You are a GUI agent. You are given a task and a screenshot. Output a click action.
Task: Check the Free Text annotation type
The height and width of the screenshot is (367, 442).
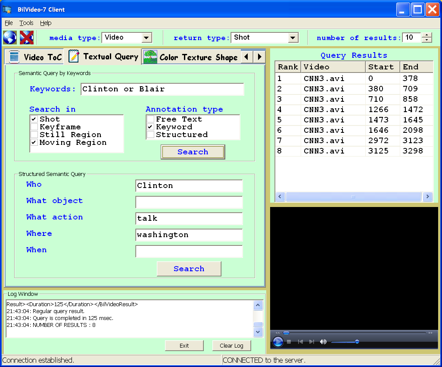[x=150, y=119]
